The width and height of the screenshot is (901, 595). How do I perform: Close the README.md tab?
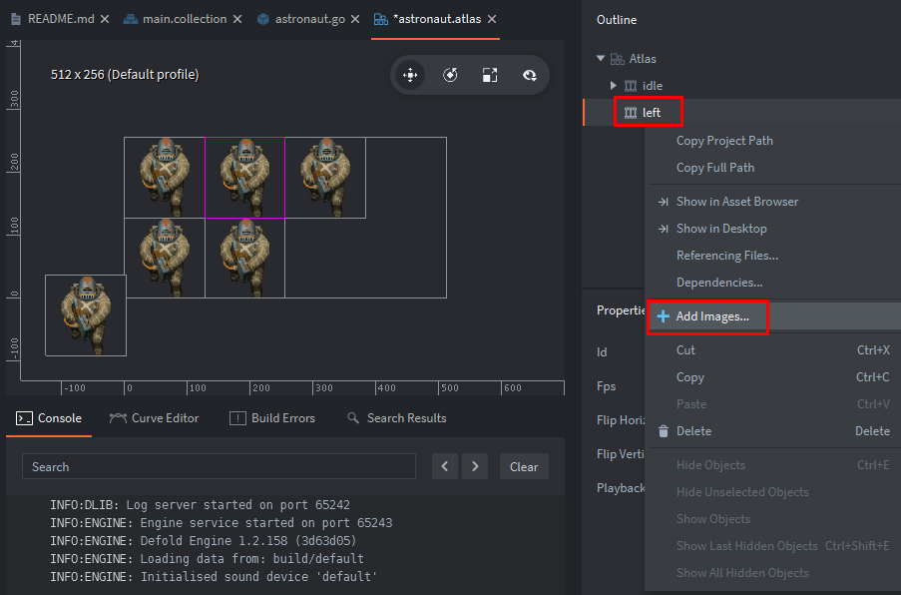(105, 20)
